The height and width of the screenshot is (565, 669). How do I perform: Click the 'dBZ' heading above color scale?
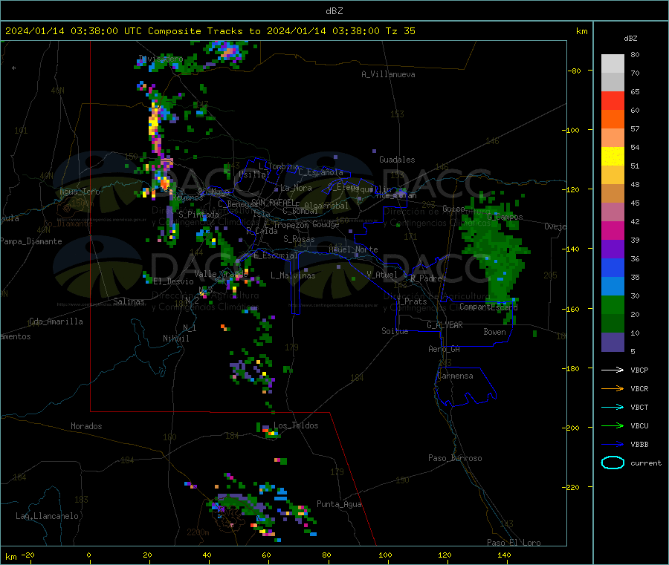click(630, 39)
